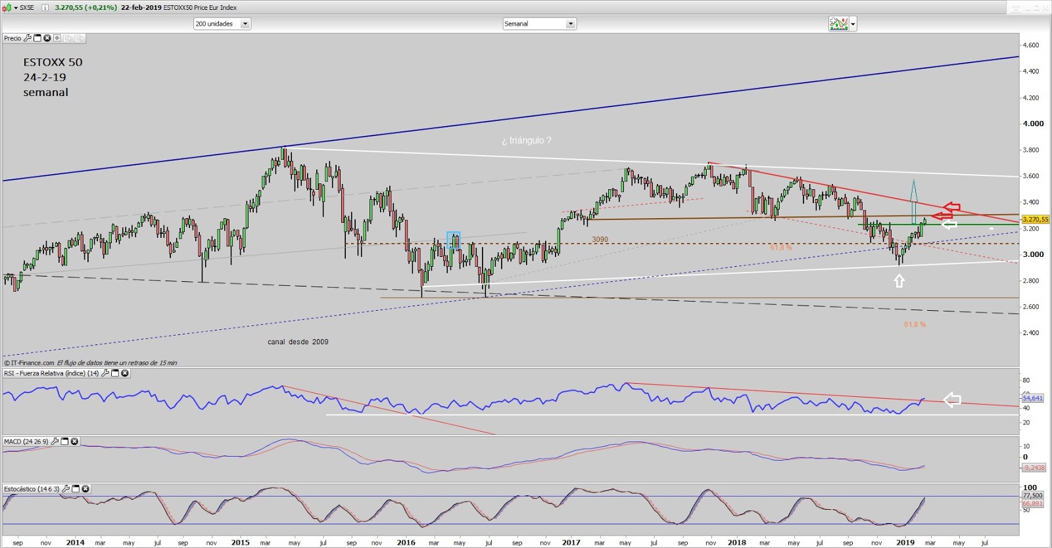
Task: Open the candlestick chart style icon
Action: (7, 8)
